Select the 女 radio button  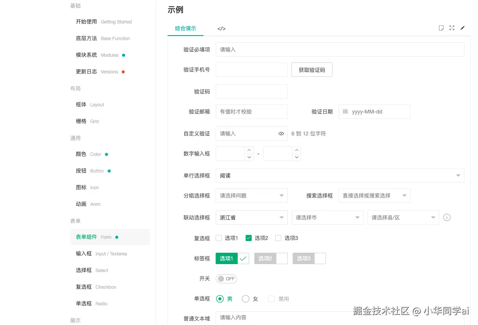246,299
